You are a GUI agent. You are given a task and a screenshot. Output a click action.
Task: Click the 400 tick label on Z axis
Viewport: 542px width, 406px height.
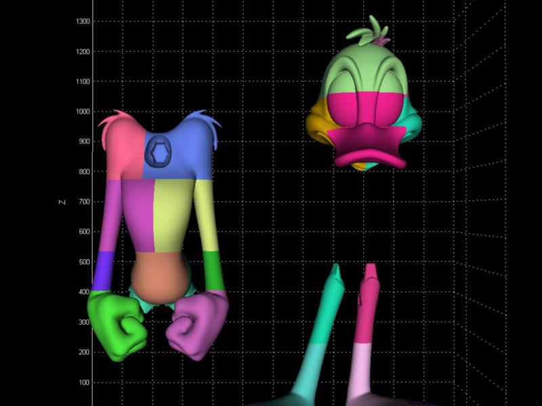pyautogui.click(x=84, y=292)
